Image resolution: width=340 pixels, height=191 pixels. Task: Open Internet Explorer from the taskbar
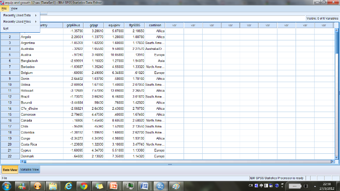[69, 186]
